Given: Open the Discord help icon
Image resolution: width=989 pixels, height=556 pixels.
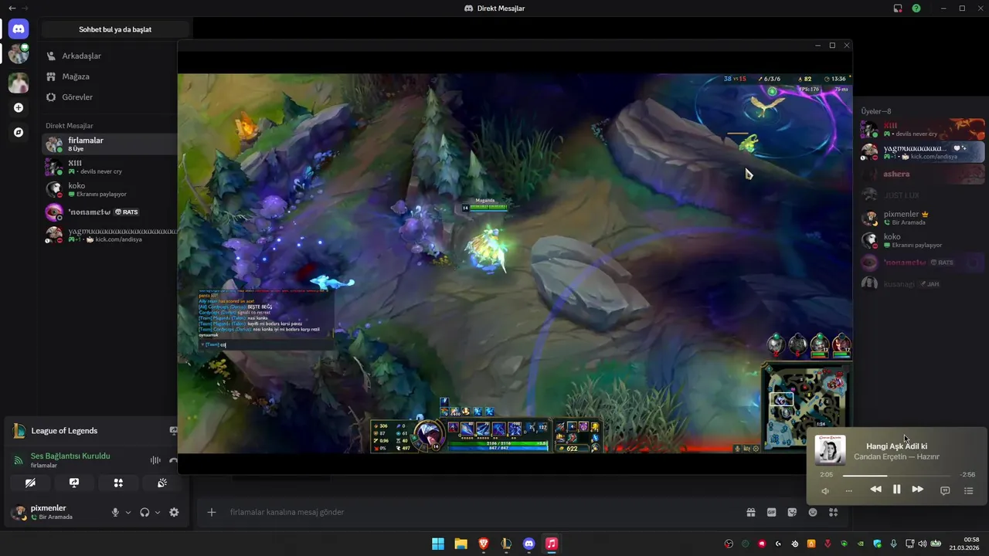Looking at the screenshot, I should (916, 8).
